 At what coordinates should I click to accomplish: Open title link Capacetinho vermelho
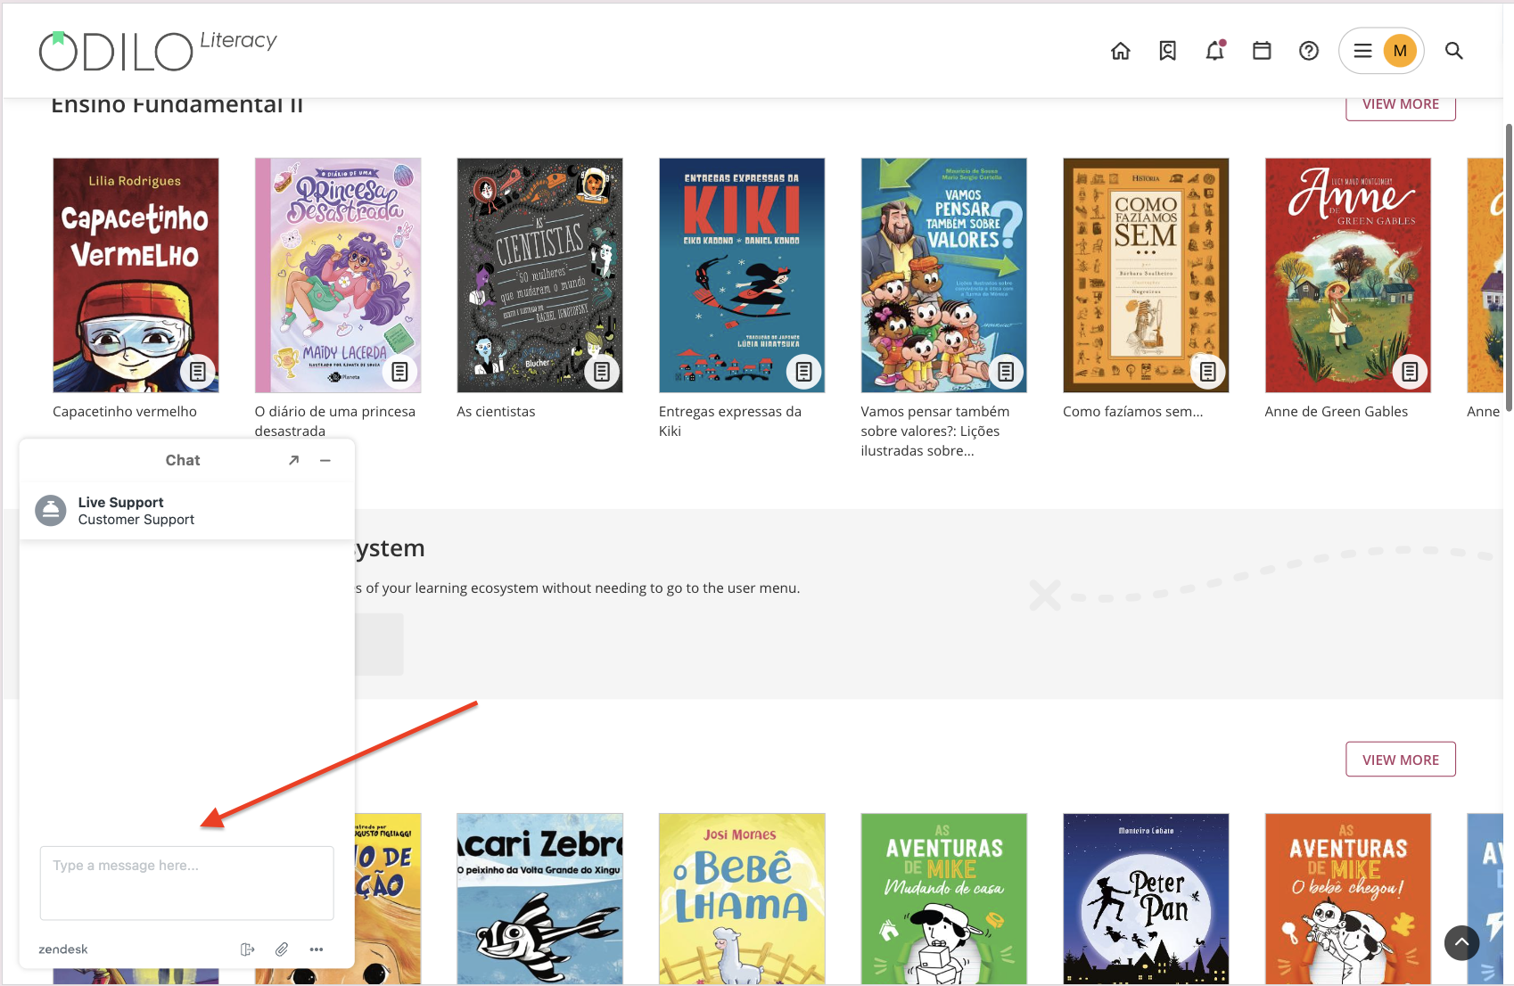coord(125,412)
